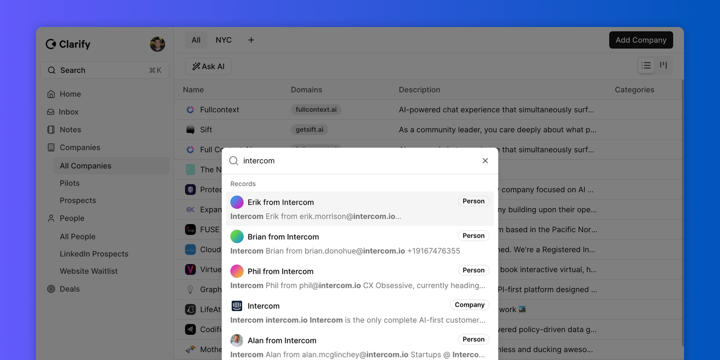Image resolution: width=720 pixels, height=360 pixels.
Task: Go to Home in sidebar
Action: (x=70, y=94)
